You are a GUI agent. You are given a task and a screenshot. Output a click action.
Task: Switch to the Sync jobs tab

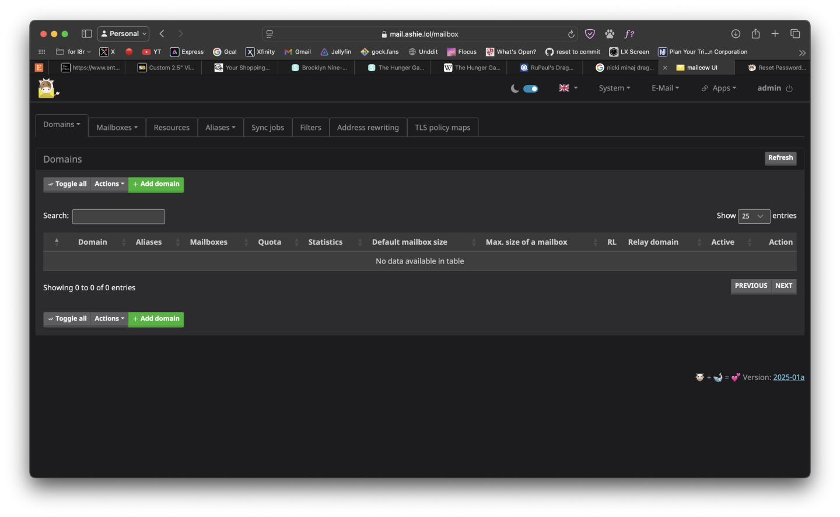click(268, 128)
